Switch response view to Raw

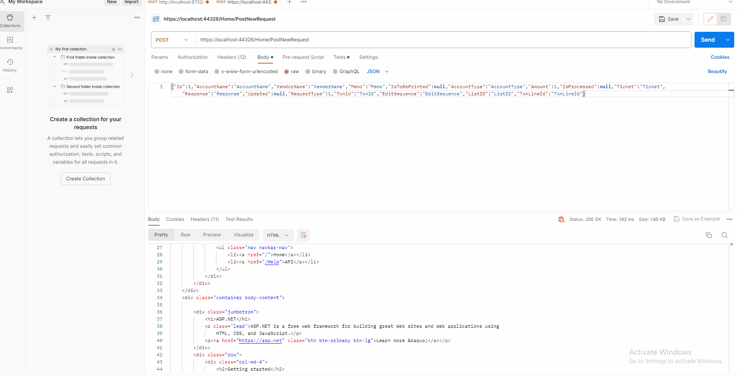185,235
